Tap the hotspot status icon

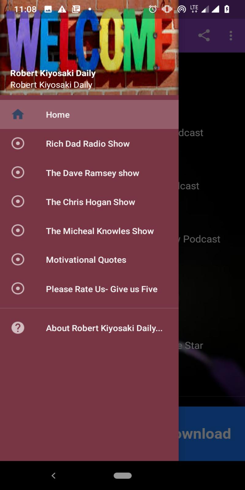(x=182, y=9)
